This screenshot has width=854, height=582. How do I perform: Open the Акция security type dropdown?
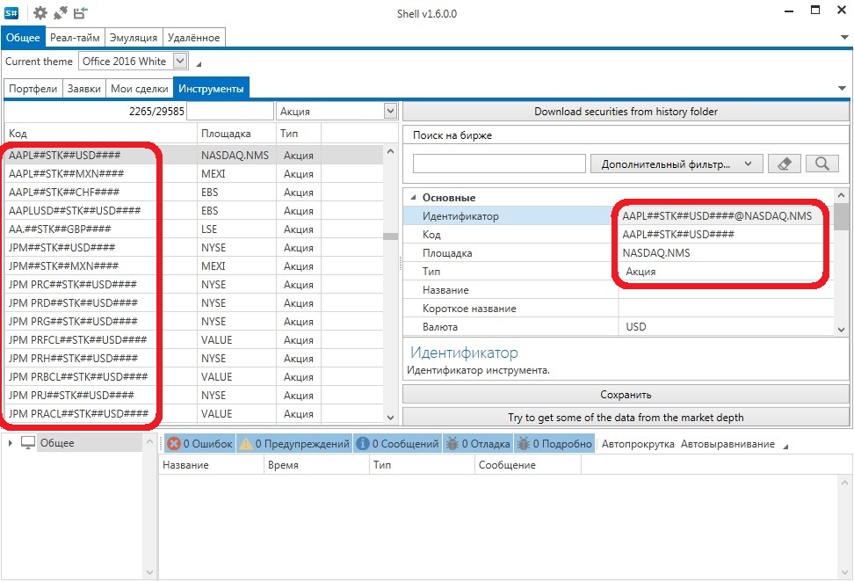point(390,112)
